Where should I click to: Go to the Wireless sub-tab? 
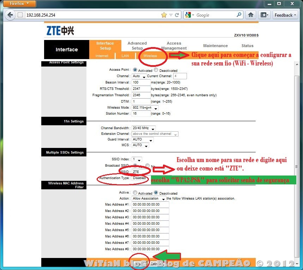[x=150, y=56]
